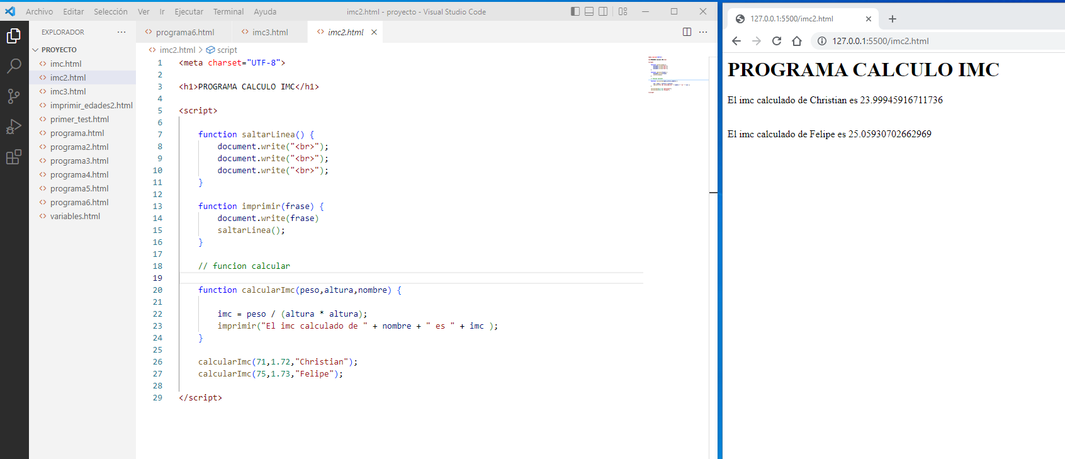
Task: Click the 'El imc calculado de Felipe' result
Action: point(829,134)
